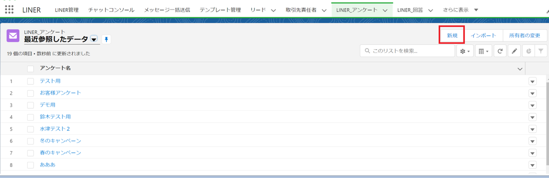Refresh the list with reload icon
The width and height of the screenshot is (549, 178).
click(x=500, y=51)
